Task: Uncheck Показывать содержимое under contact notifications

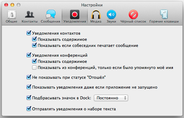Action: click(34, 39)
